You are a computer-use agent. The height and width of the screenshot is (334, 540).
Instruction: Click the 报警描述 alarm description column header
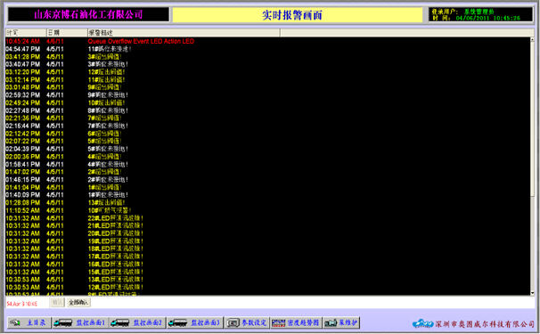(184, 33)
